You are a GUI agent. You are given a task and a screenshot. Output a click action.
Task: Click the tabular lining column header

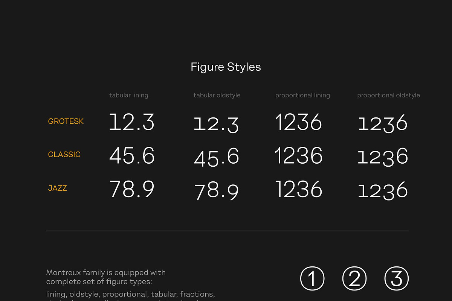coord(129,96)
